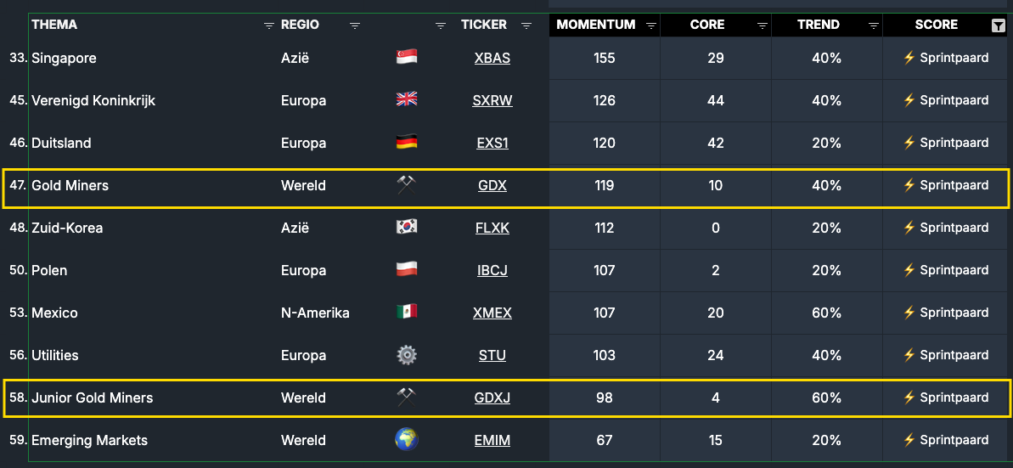Click the Mexico flag icon
Image resolution: width=1013 pixels, height=468 pixels.
407,313
